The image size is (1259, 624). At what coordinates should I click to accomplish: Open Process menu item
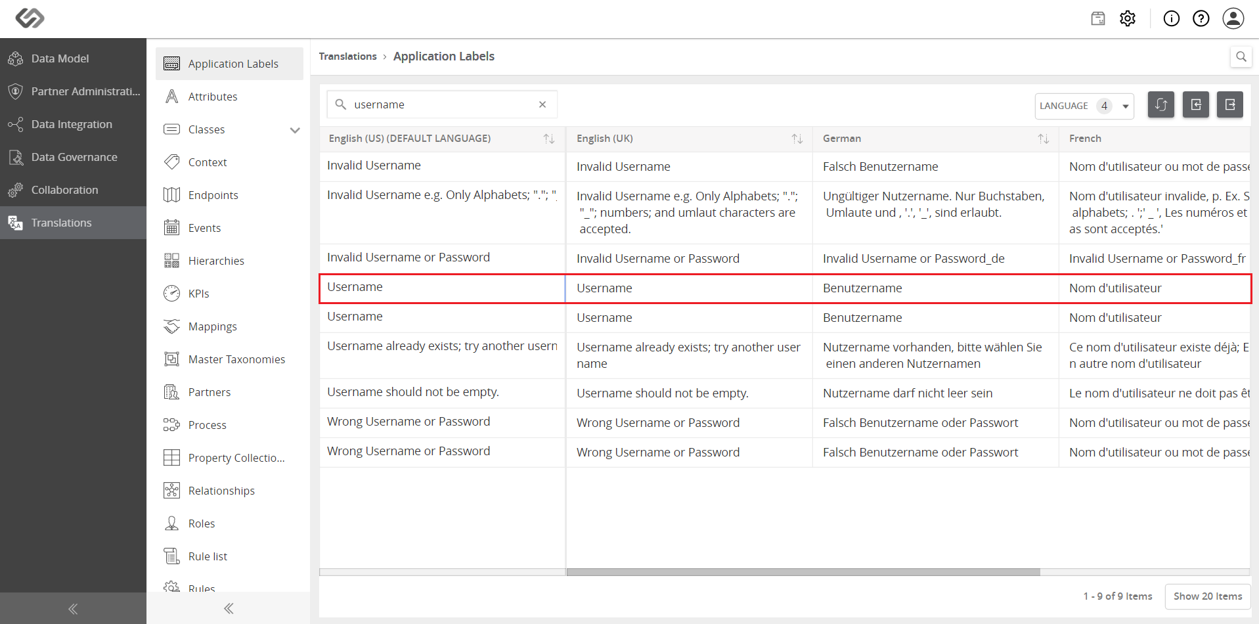tap(229, 425)
